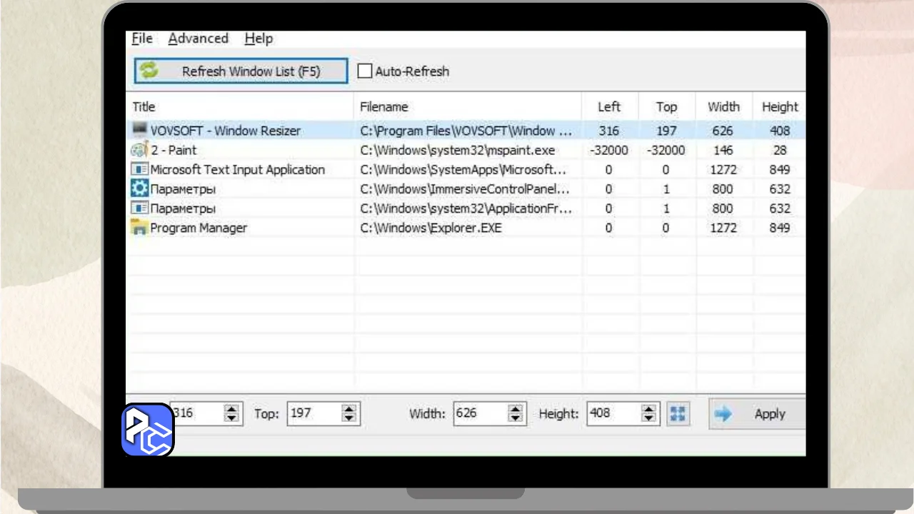The height and width of the screenshot is (514, 914).
Task: Open the Help menu
Action: tap(258, 39)
